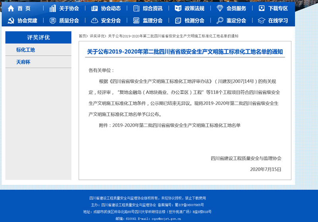Click the icon beside 监理分会

tap(136, 21)
